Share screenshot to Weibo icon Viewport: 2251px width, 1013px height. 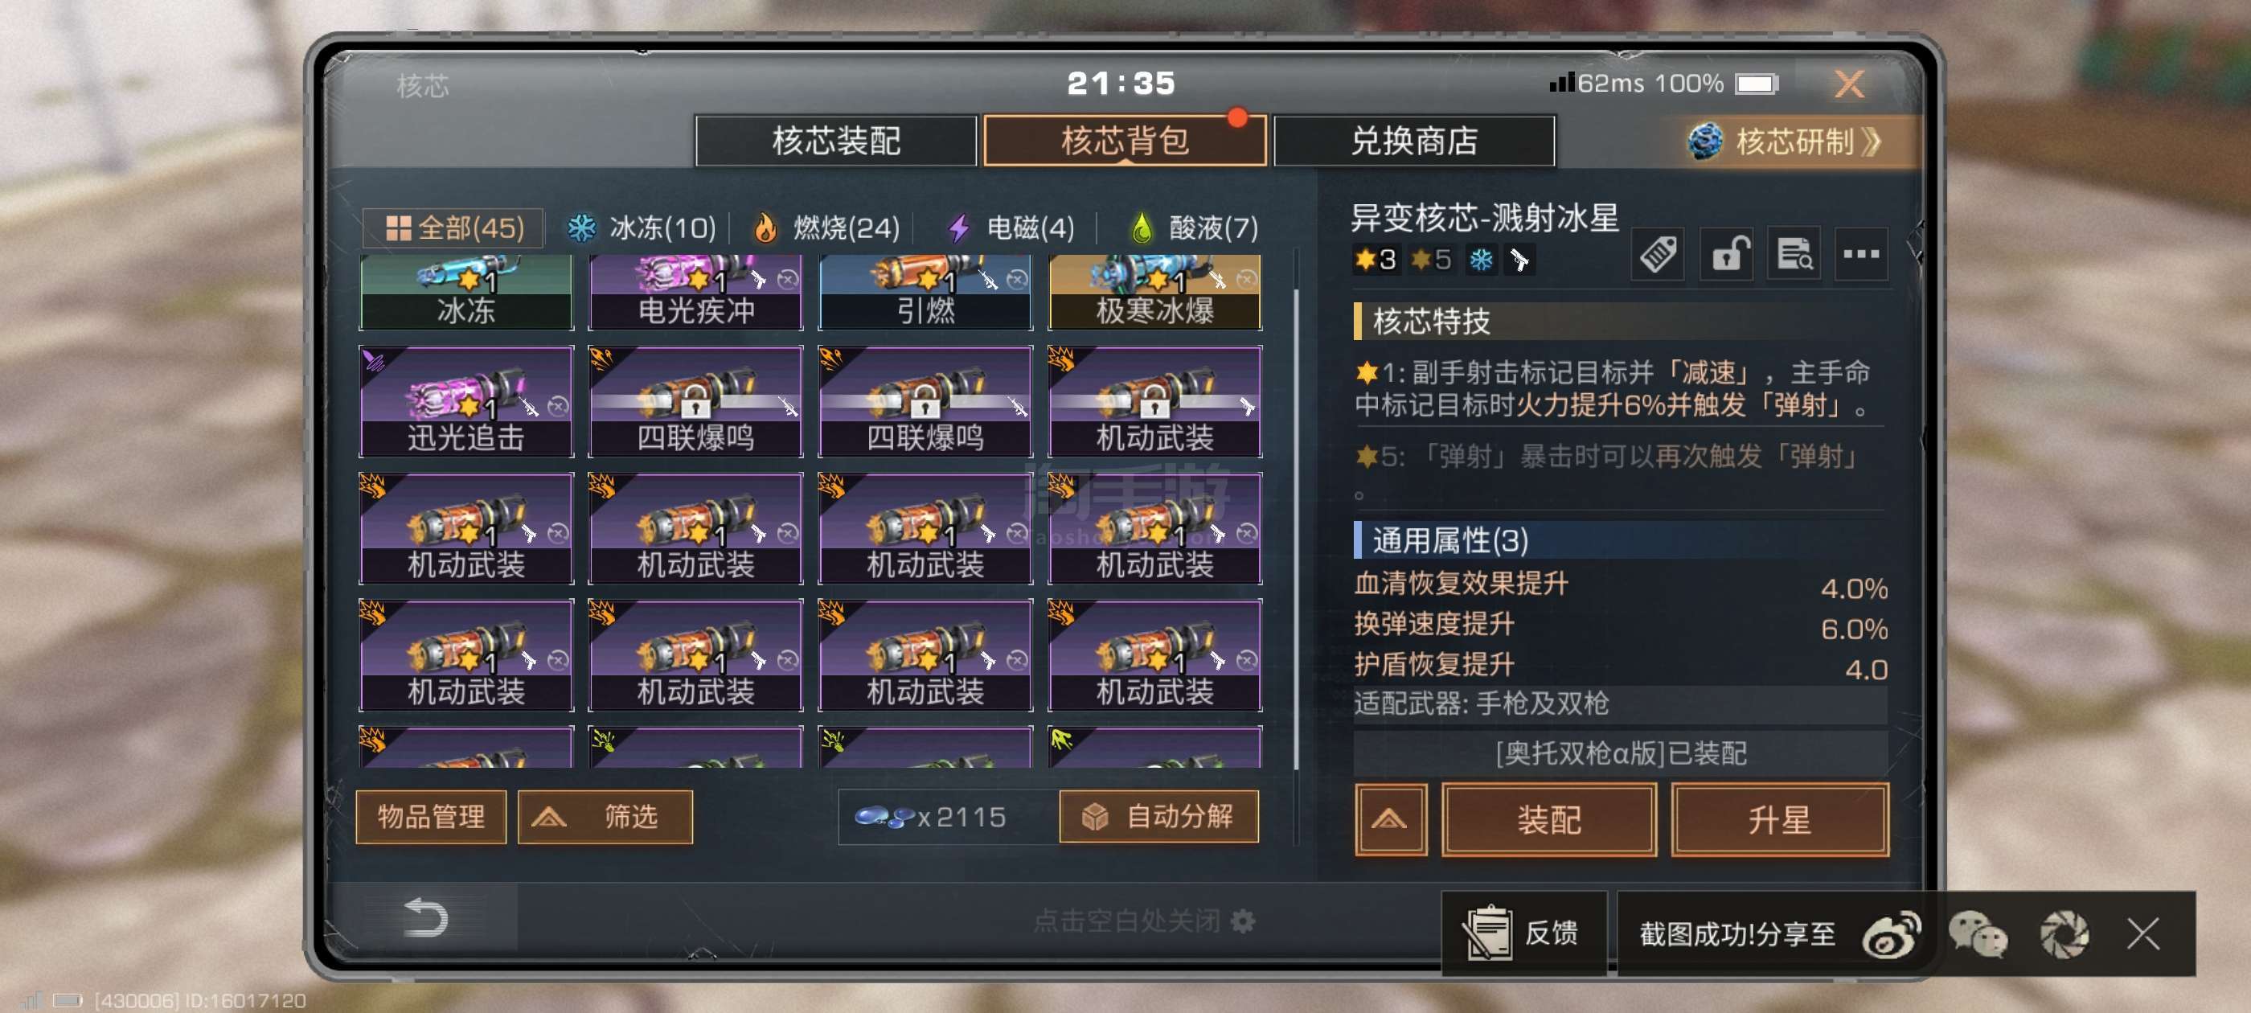pos(1892,934)
